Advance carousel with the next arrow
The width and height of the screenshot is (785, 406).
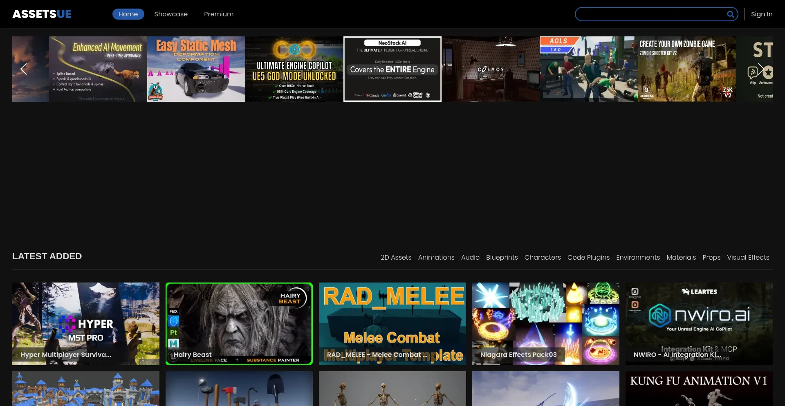tap(761, 69)
